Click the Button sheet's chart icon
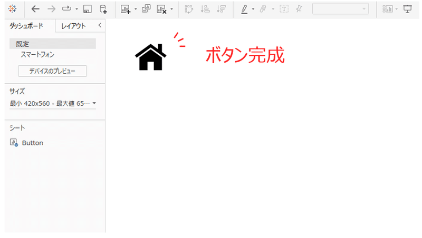Image resolution: width=422 pixels, height=238 pixels. [14, 142]
